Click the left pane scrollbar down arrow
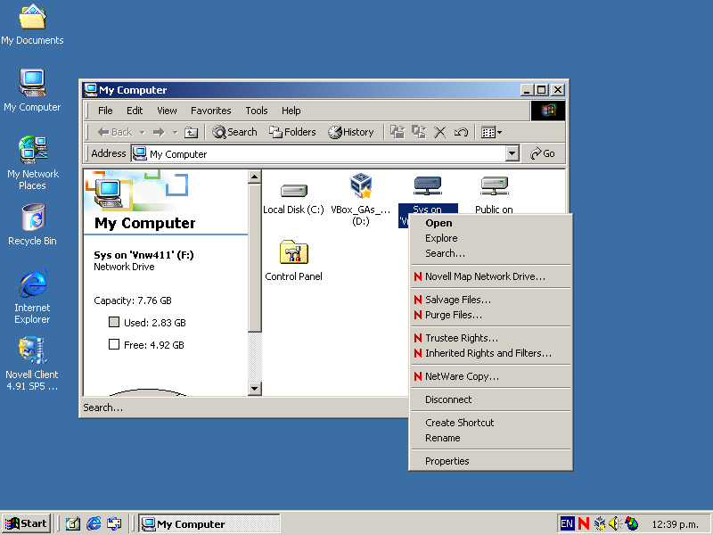This screenshot has height=535, width=713. 255,389
